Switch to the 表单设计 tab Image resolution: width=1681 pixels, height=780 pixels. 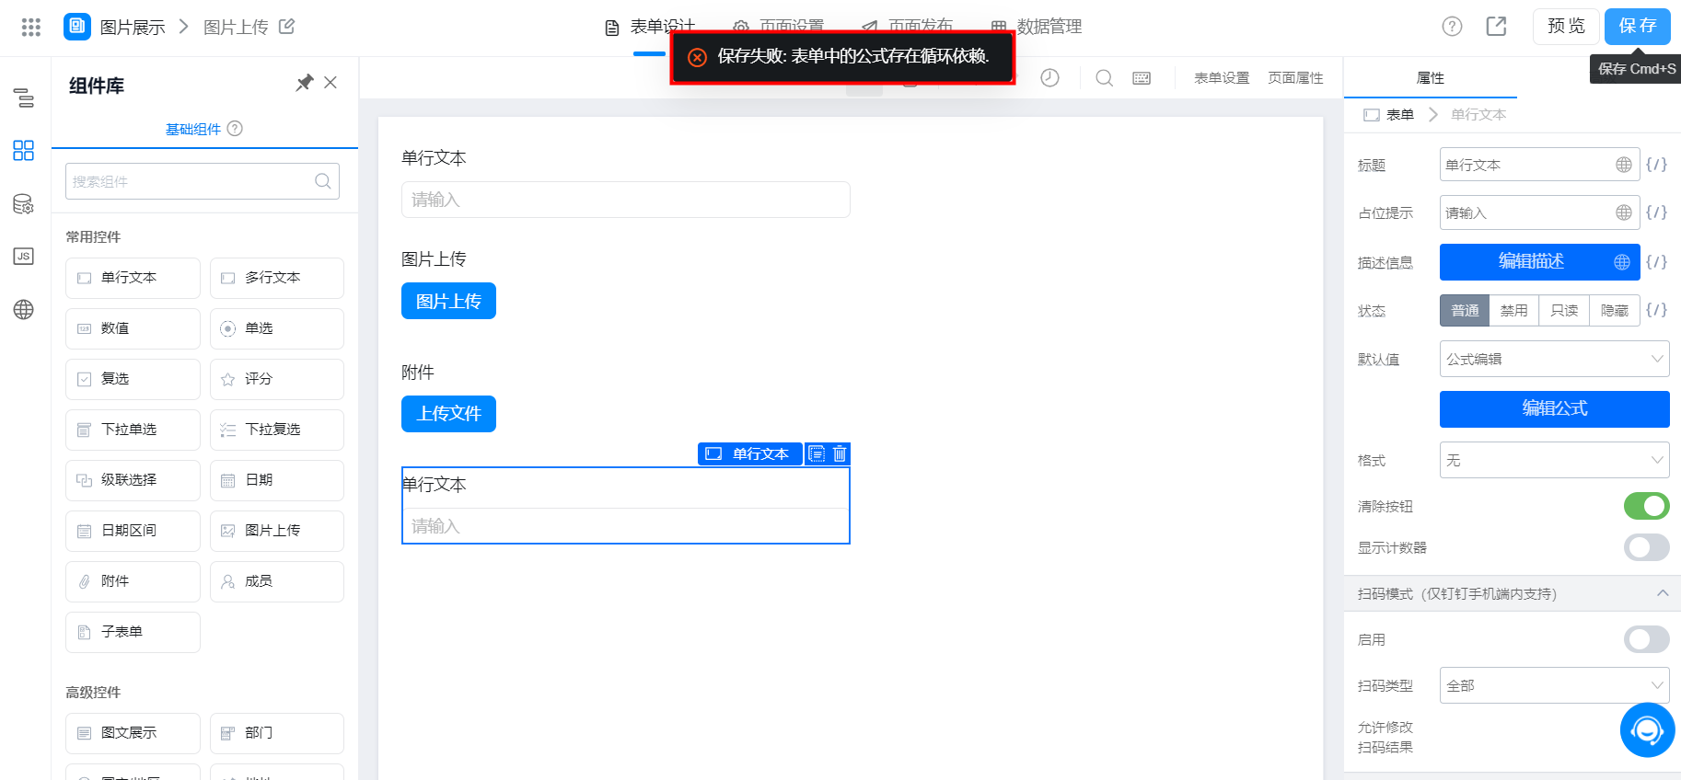650,27
